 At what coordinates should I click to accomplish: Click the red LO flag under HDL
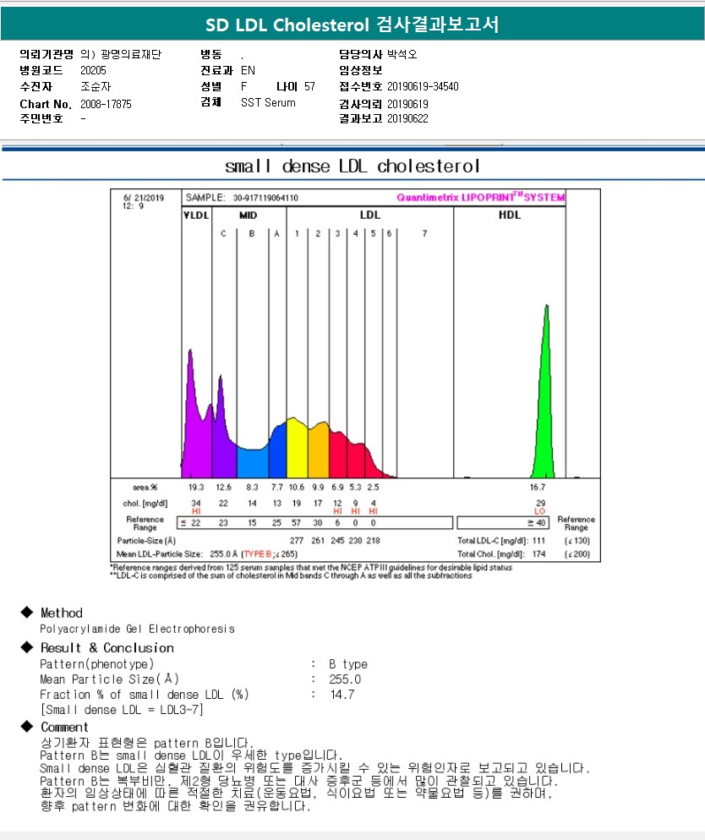coord(540,511)
